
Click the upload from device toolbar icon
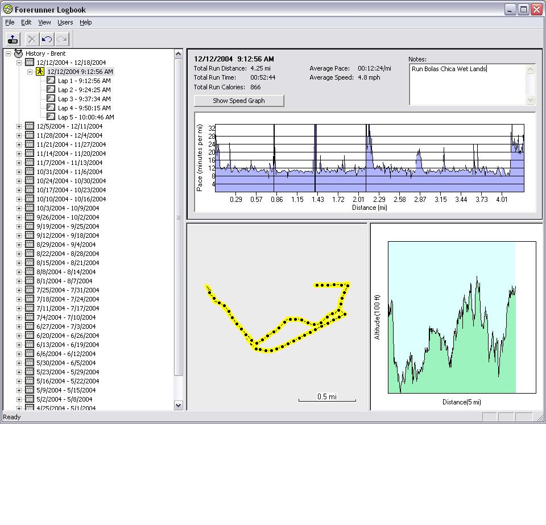click(13, 39)
